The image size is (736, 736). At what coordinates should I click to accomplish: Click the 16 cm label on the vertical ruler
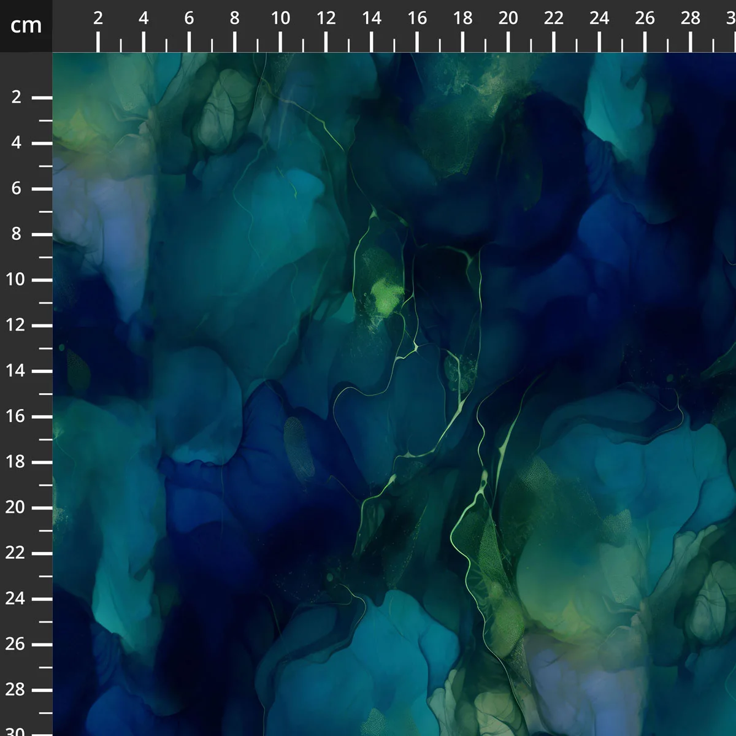pos(16,416)
